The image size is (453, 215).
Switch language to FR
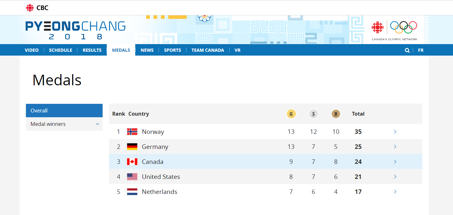(x=421, y=50)
